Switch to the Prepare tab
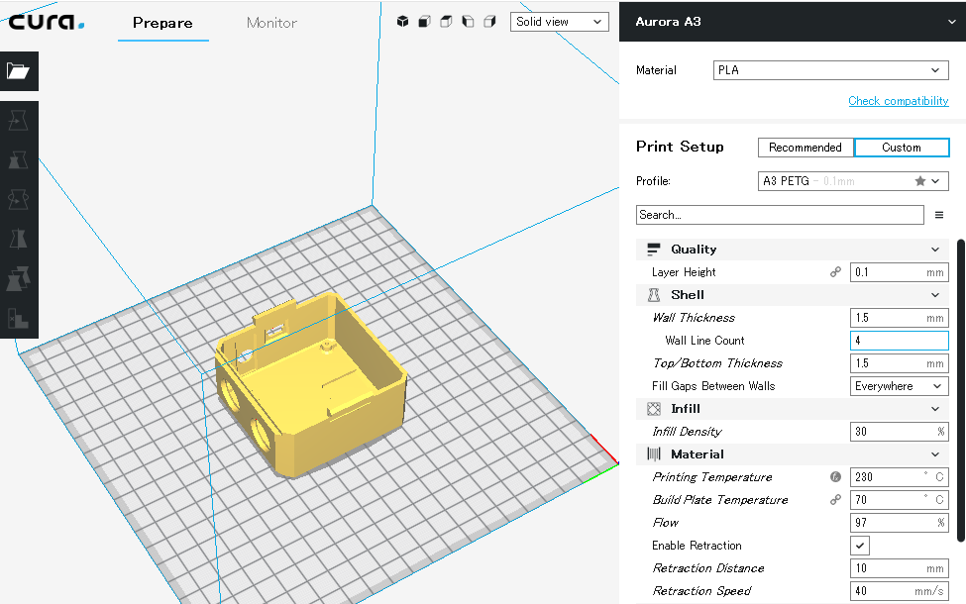Viewport: 966px width, 604px height. tap(162, 23)
